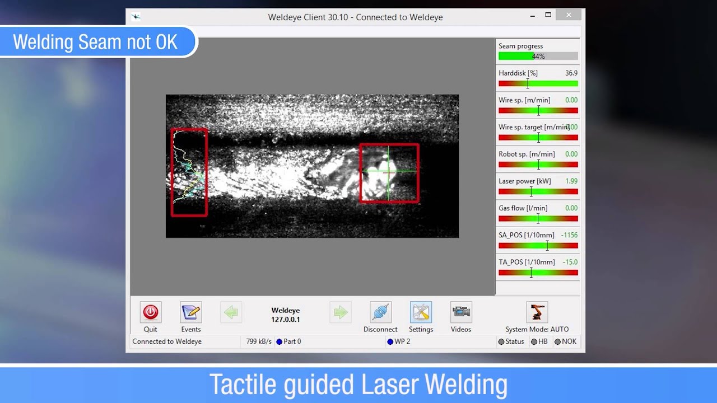Click the SA_POS value -1156
717x403 pixels.
(569, 235)
